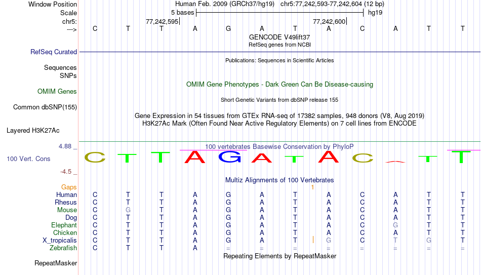Click the gray G in Elephant row
This screenshot has height=275, width=481.
(395, 225)
